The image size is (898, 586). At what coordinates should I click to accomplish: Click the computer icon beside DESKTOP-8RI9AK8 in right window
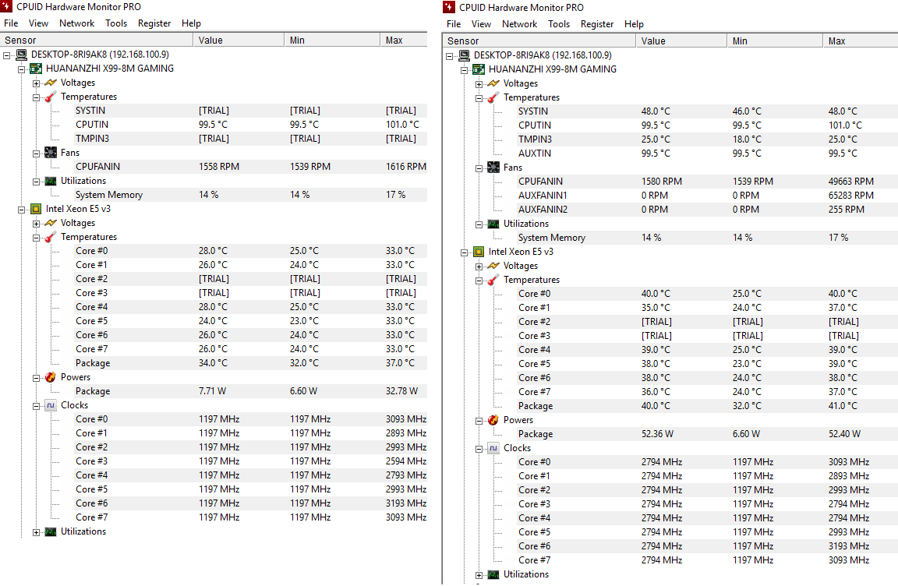465,55
